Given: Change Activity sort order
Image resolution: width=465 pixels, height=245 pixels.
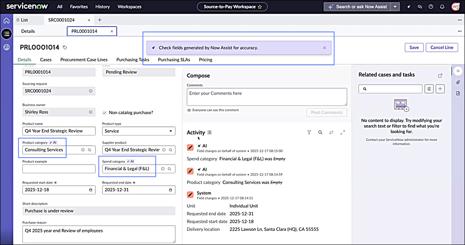Looking at the screenshot, I should click(331, 132).
